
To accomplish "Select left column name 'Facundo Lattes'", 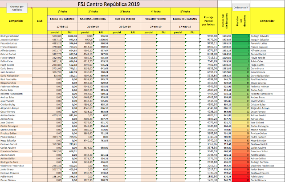I will (8, 44).
